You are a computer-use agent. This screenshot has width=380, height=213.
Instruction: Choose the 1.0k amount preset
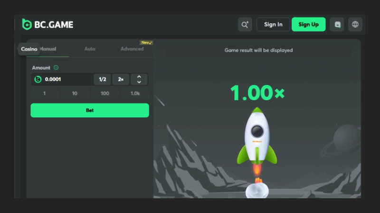(135, 93)
